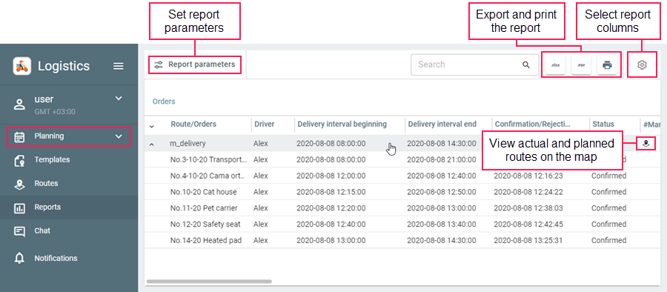
Task: Open report columns gear settings
Action: (x=642, y=64)
